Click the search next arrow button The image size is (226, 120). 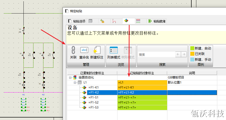point(184,54)
